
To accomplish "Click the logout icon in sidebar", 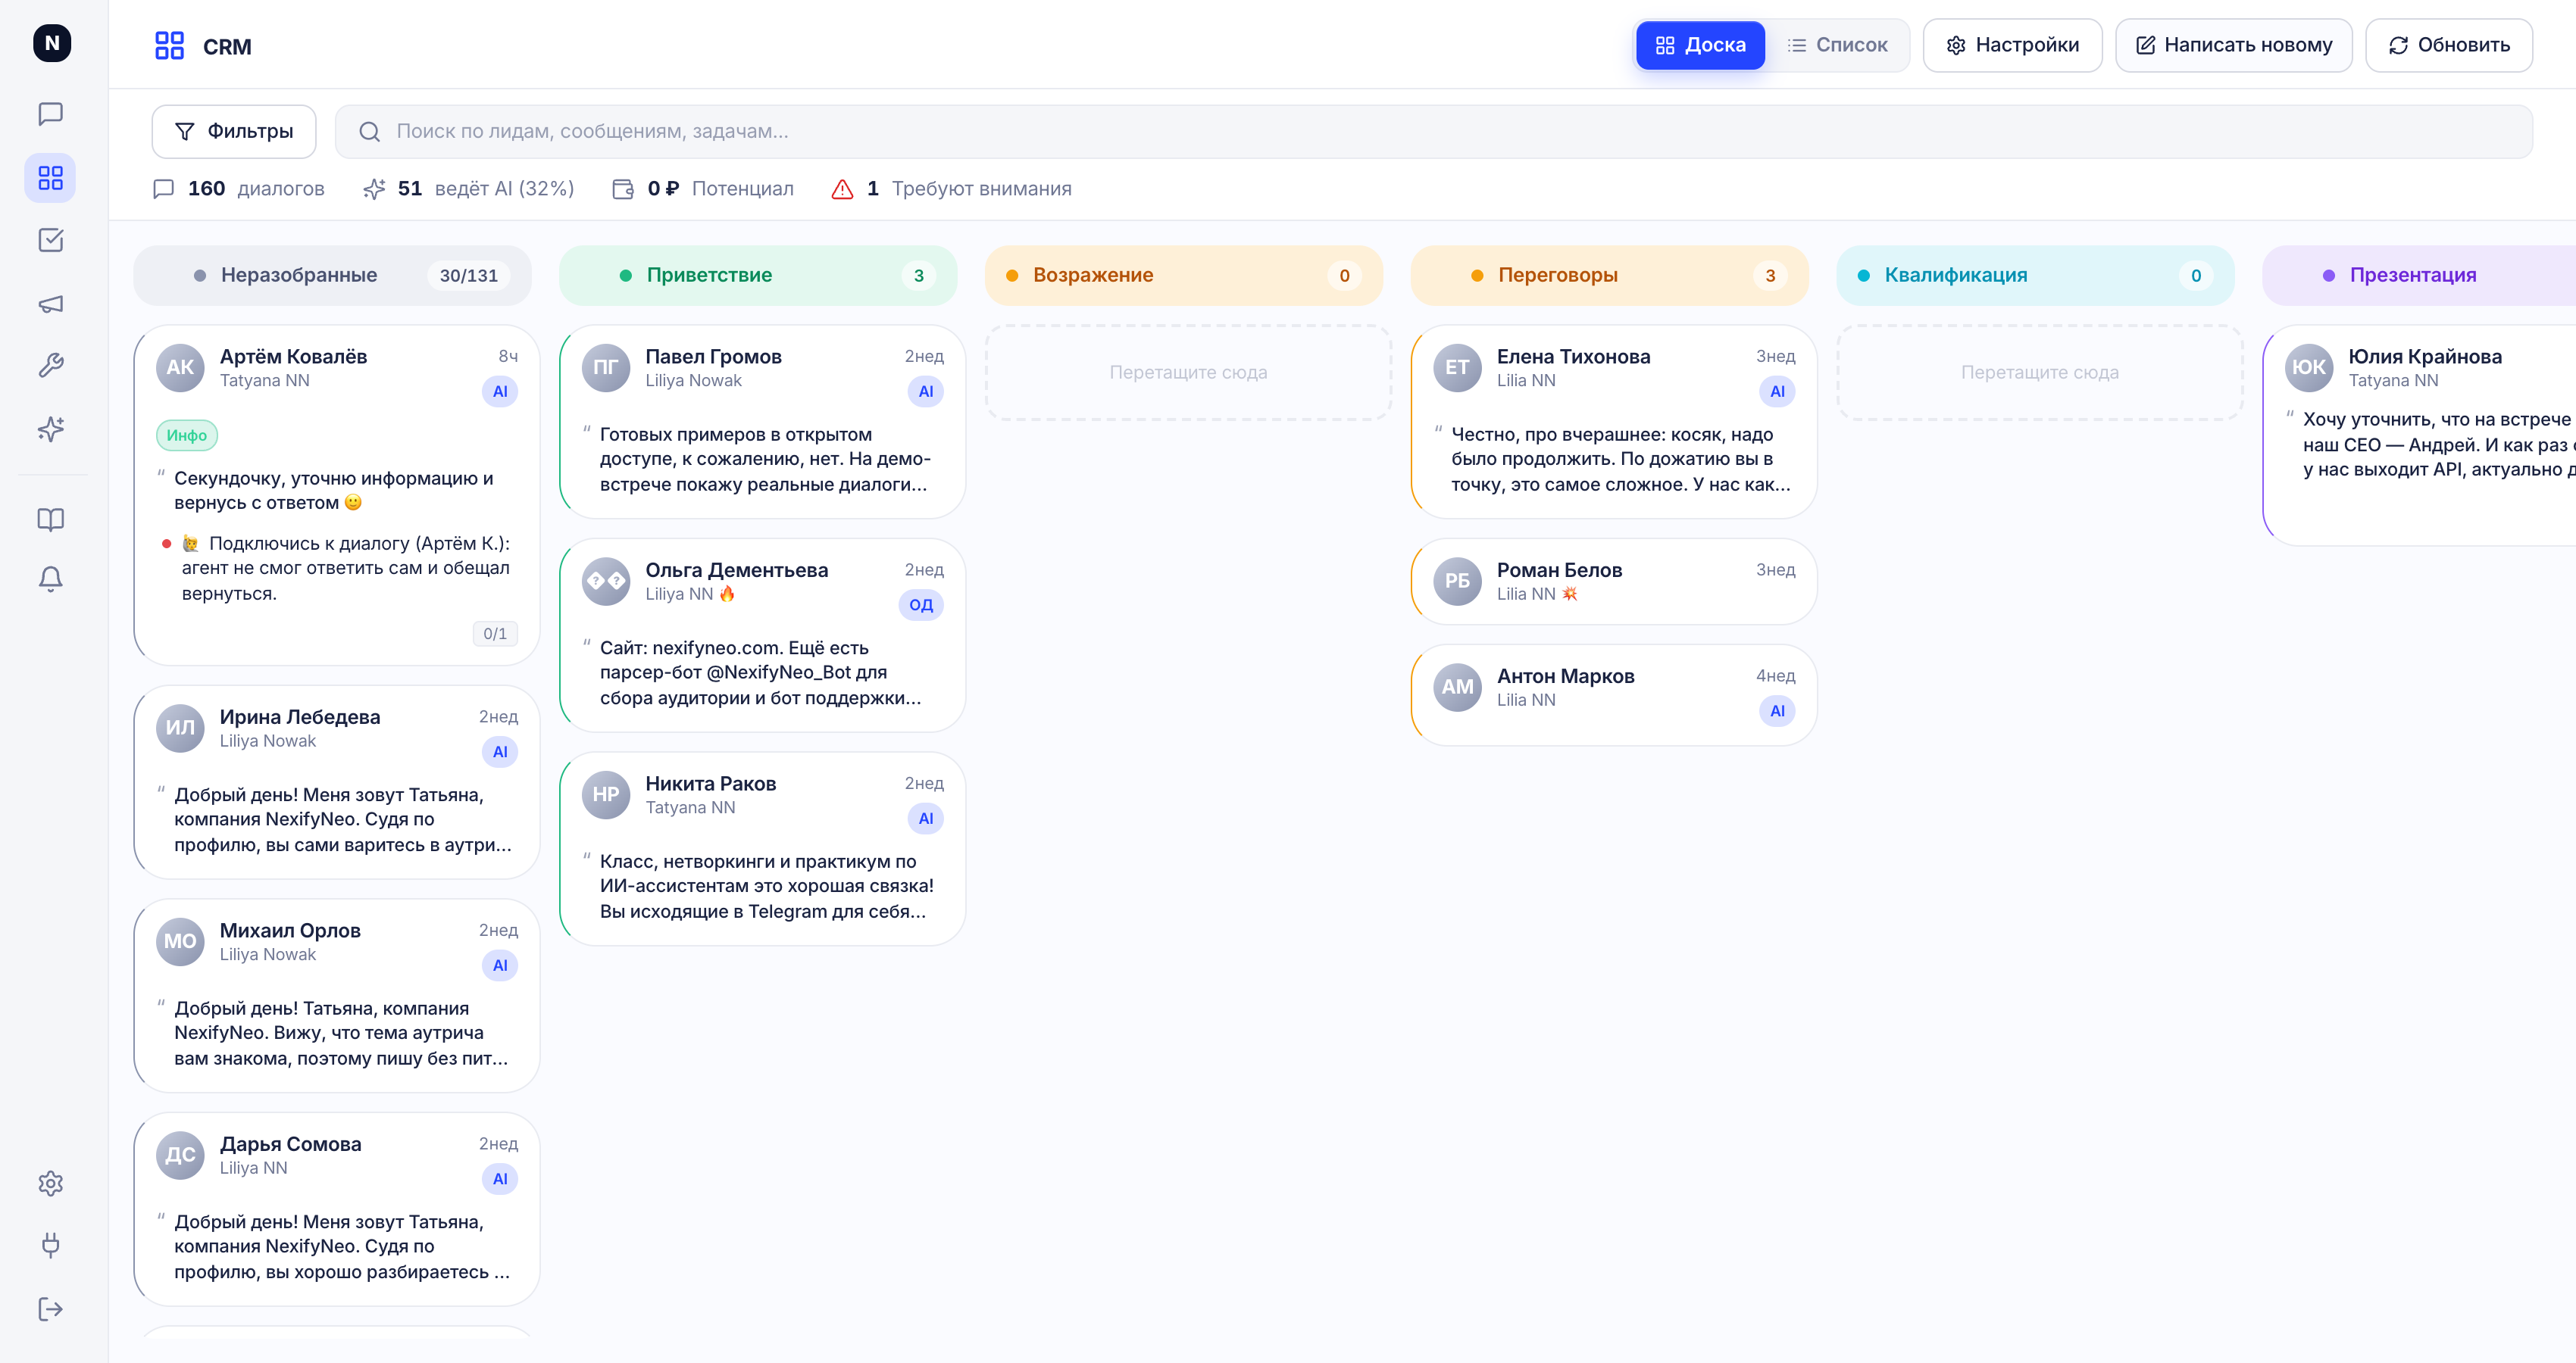I will point(51,1309).
